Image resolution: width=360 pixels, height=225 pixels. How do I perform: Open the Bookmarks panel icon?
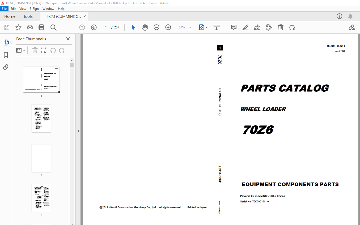tap(6, 55)
